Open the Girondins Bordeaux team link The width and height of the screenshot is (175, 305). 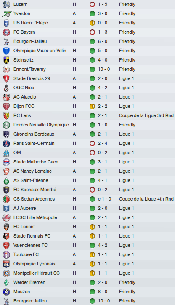(x=34, y=134)
